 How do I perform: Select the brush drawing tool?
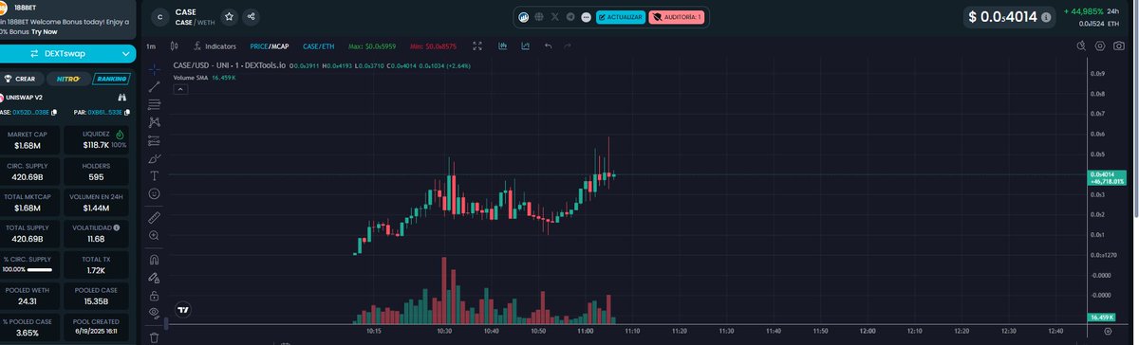[x=154, y=157]
